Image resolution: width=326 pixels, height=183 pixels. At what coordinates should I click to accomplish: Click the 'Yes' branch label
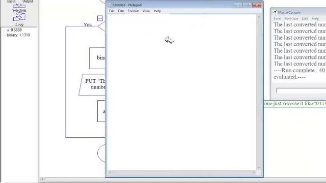pos(88,25)
